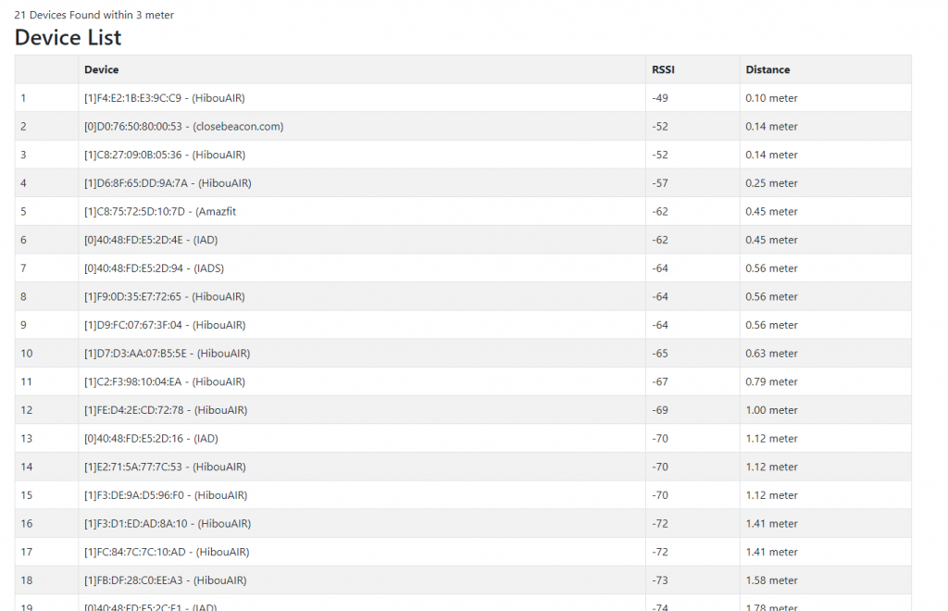Screen dimensions: 948x611
Task: Click the Device column header
Action: [x=101, y=69]
